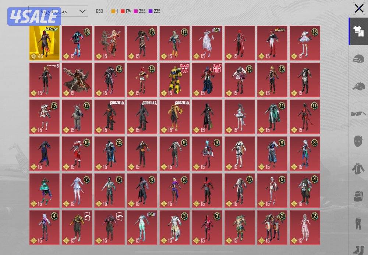Image resolution: width=368 pixels, height=255 pixels.
Task: Choose the yellow Transformers Bumblebee outfit
Action: coord(175,80)
